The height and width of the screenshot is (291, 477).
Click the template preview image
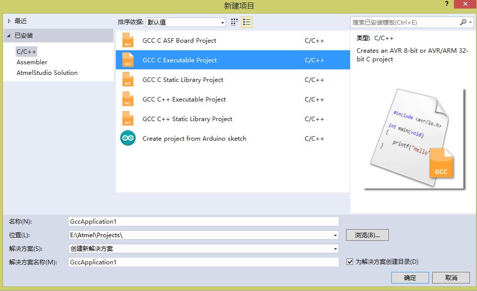click(414, 139)
